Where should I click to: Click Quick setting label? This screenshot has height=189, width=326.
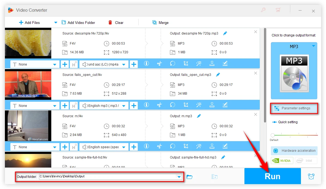[x=288, y=122]
